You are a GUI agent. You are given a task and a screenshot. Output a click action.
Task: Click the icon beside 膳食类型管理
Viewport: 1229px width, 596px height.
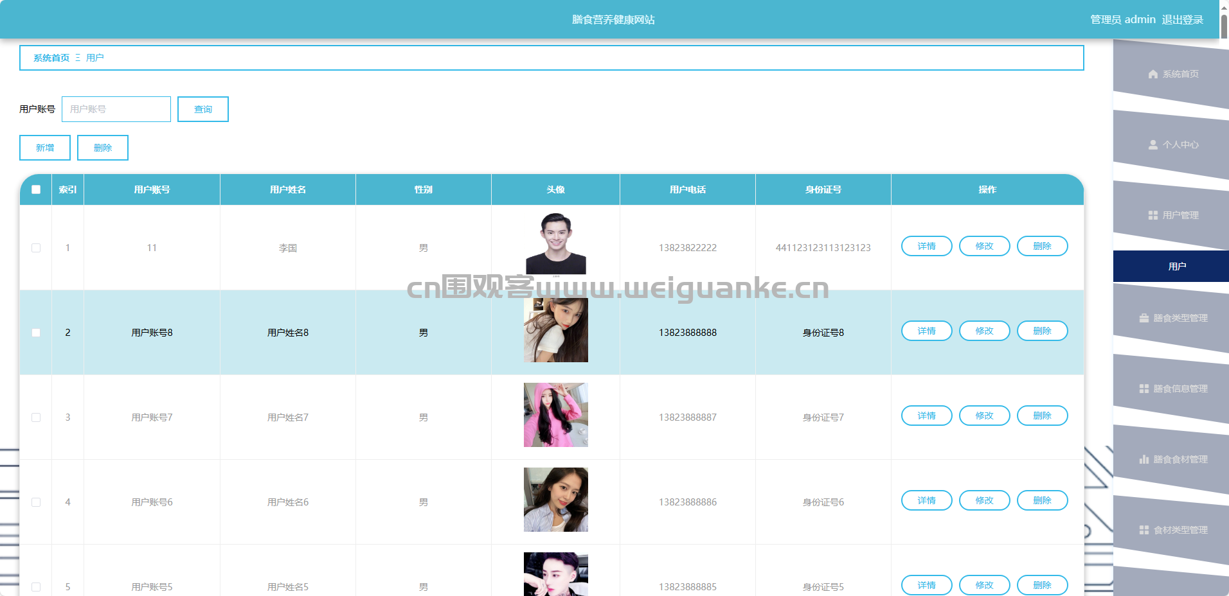point(1144,319)
